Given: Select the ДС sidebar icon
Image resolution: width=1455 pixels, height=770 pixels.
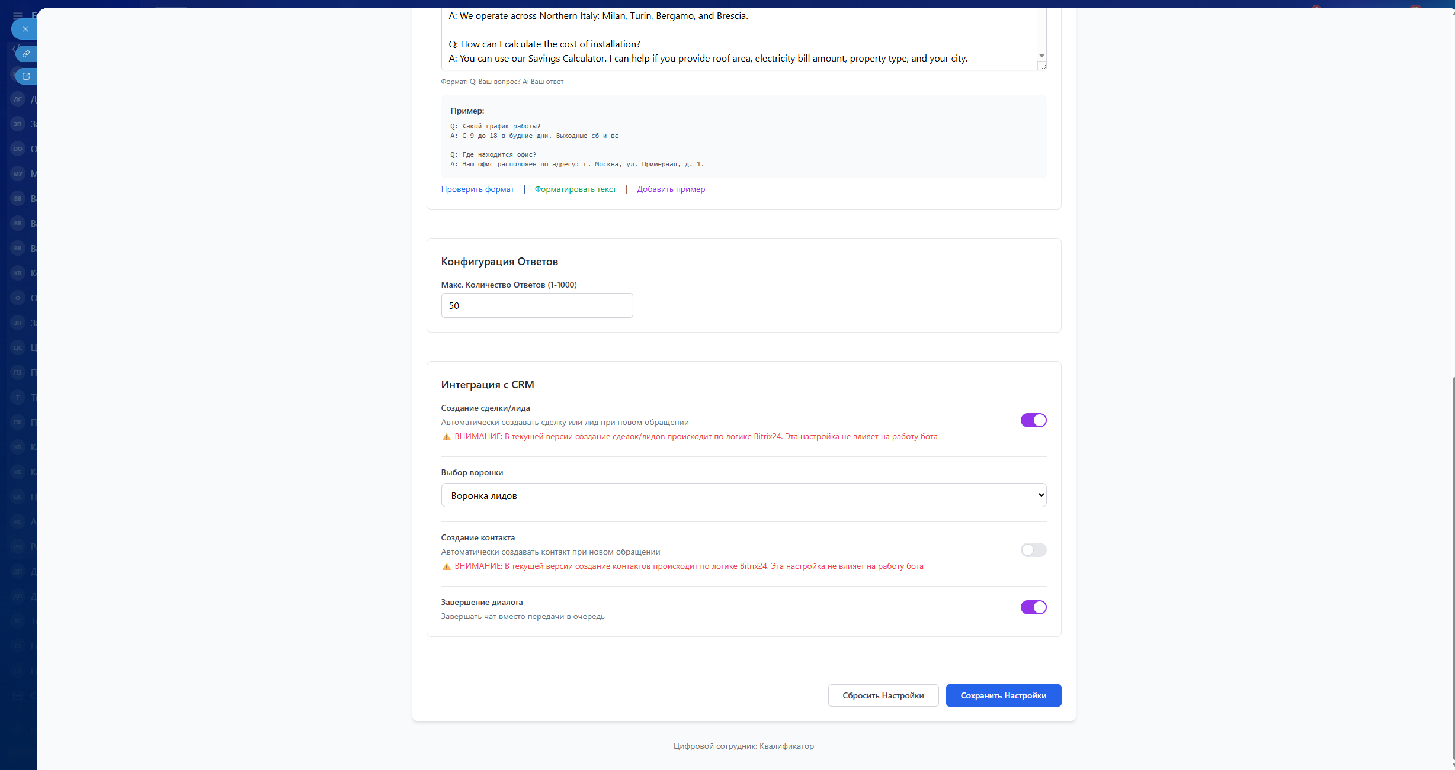Looking at the screenshot, I should pos(18,99).
